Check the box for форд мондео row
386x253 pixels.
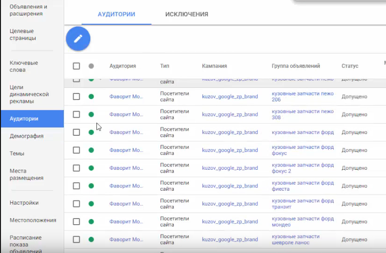[76, 221]
